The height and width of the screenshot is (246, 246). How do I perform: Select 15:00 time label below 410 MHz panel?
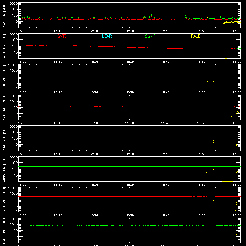[22, 62]
